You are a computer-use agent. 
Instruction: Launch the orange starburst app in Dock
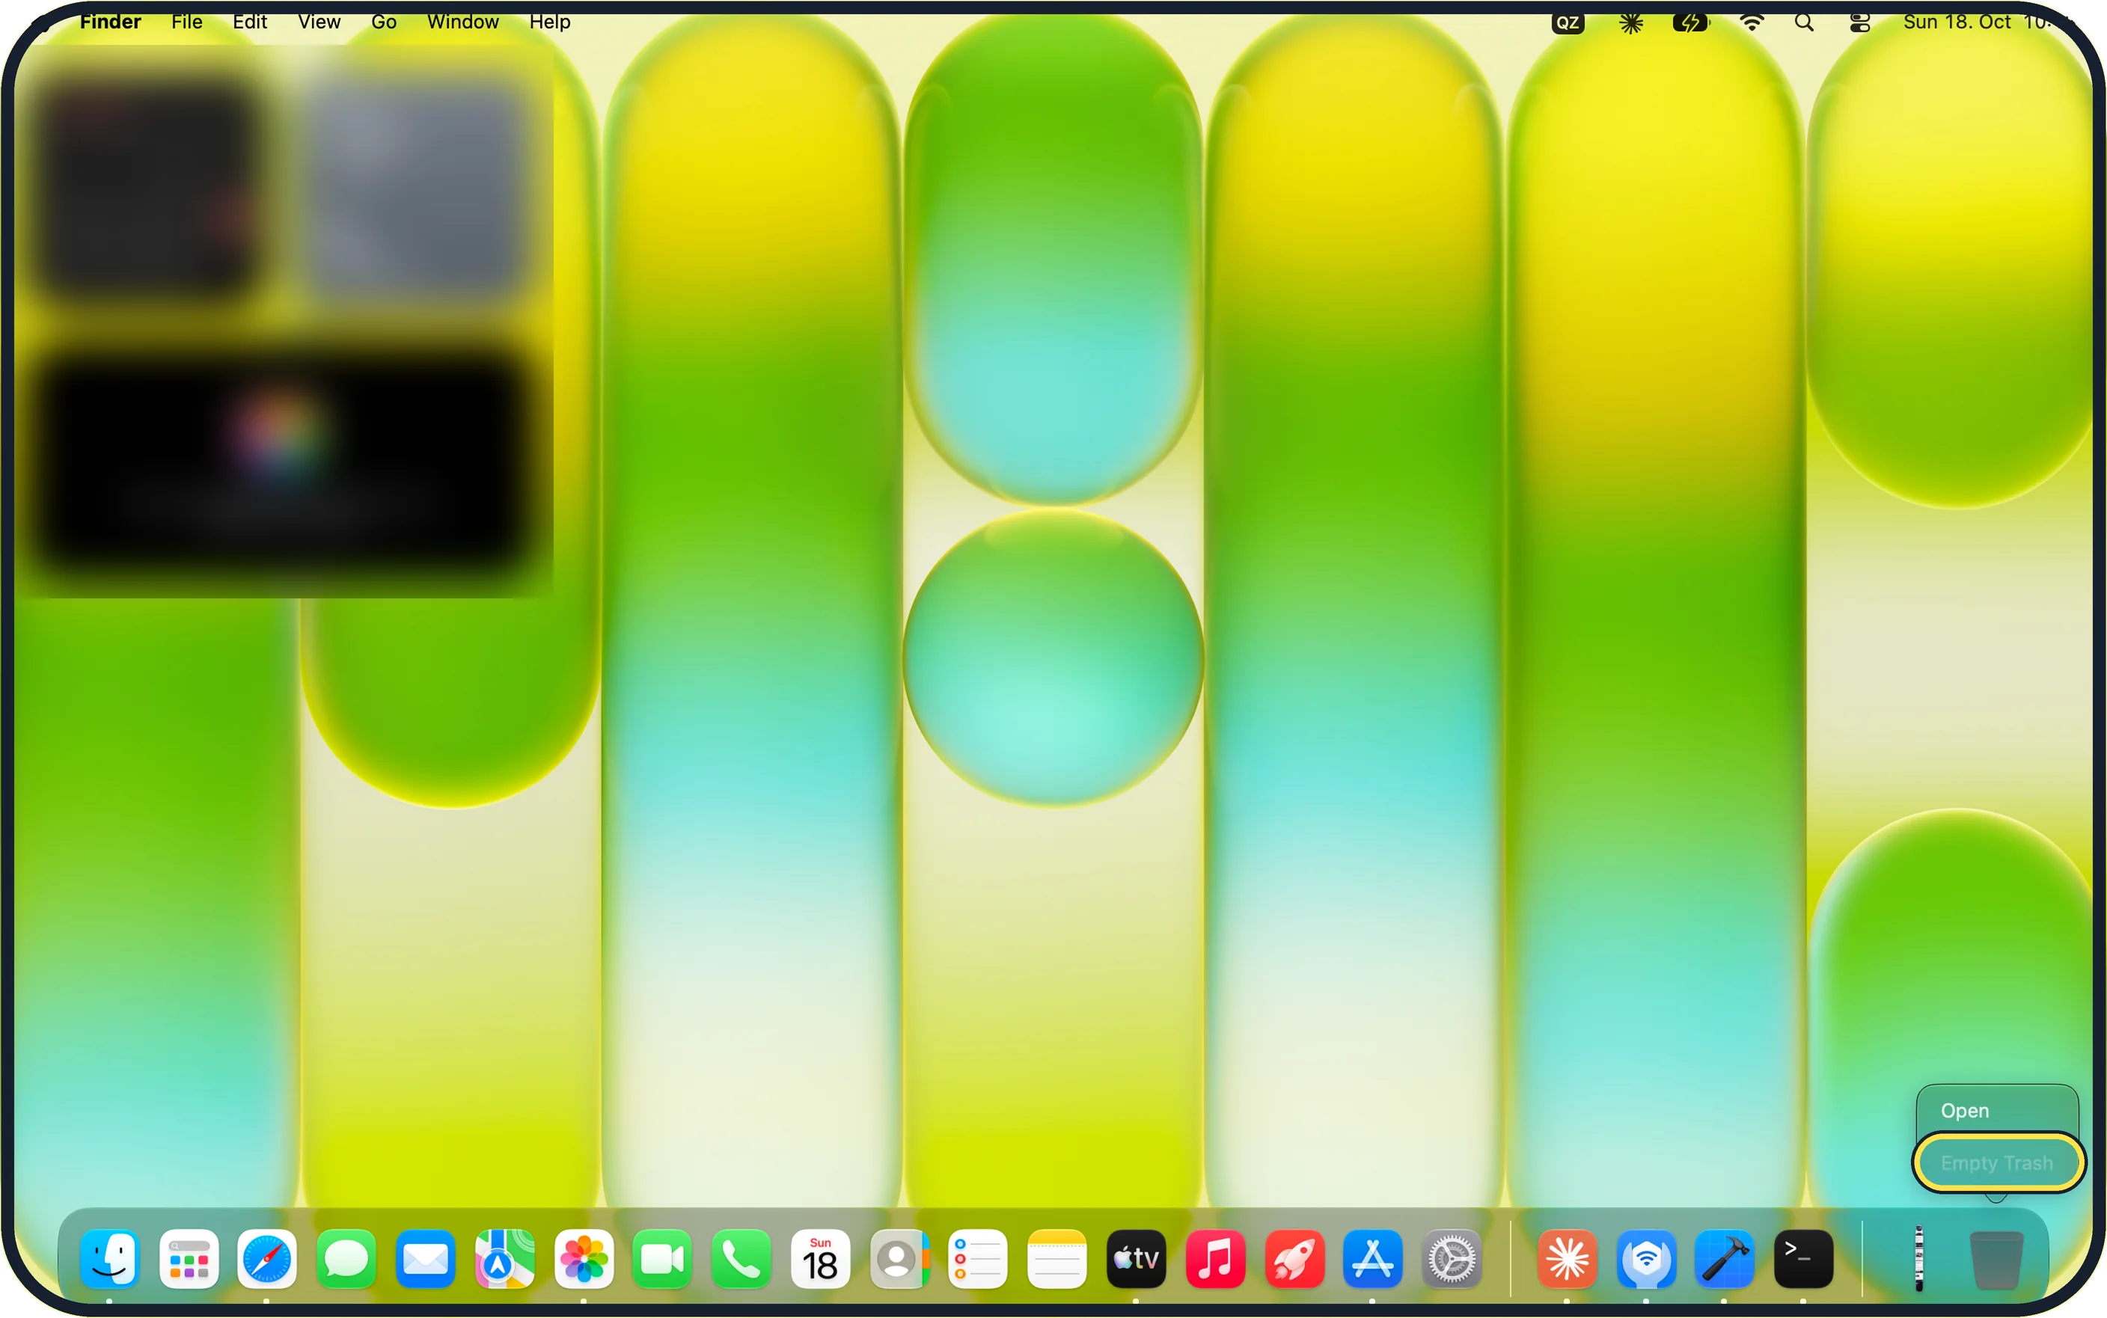1567,1259
